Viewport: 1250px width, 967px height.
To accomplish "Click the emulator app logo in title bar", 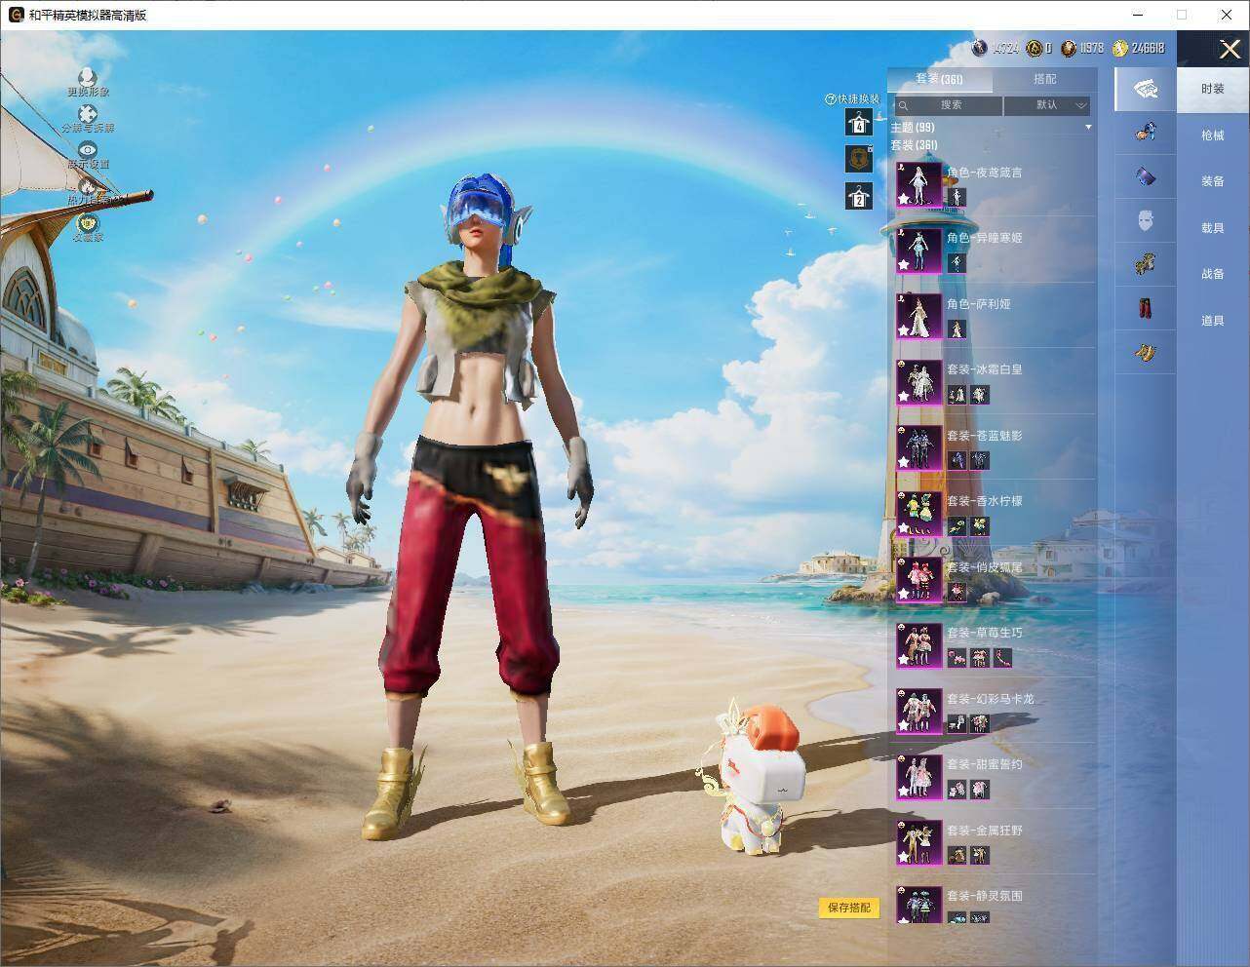I will tap(16, 15).
